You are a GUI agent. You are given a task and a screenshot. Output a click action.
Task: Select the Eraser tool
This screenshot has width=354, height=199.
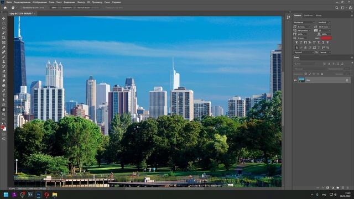[4, 71]
